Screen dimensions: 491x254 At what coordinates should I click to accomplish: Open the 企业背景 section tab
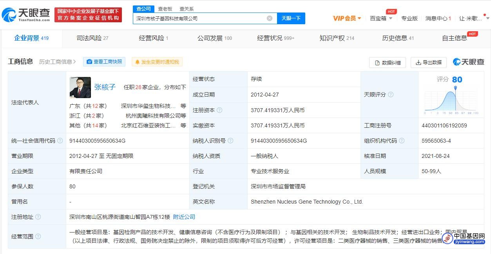point(31,38)
